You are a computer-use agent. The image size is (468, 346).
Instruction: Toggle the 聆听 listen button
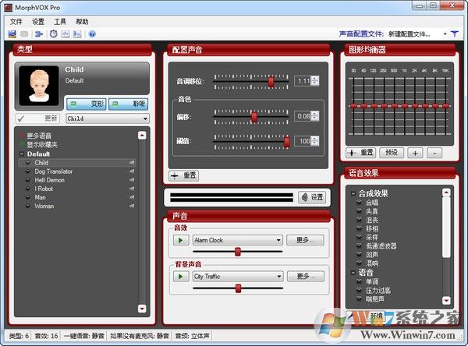[129, 103]
